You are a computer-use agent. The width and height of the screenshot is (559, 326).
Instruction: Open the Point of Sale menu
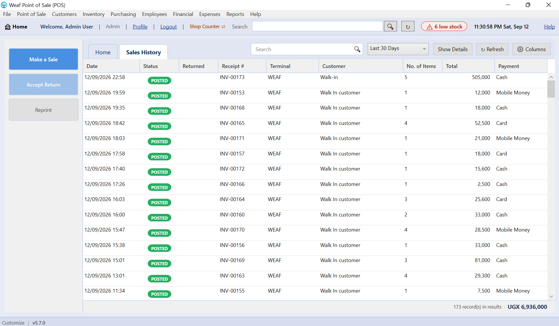click(x=31, y=14)
